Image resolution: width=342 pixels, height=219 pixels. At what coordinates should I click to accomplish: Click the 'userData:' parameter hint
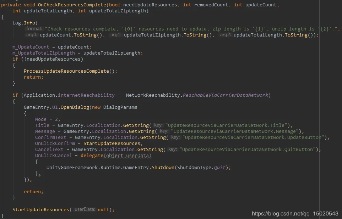85,209
